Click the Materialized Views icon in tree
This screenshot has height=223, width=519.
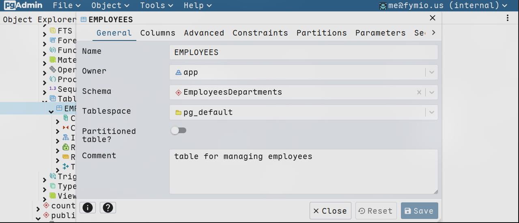53,60
